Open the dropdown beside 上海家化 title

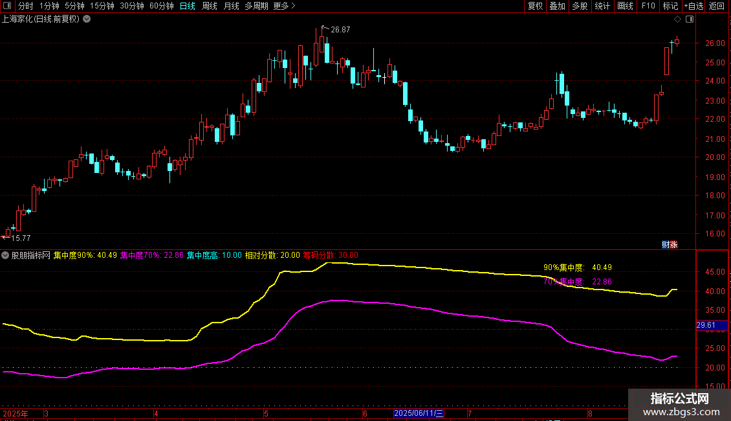click(87, 19)
